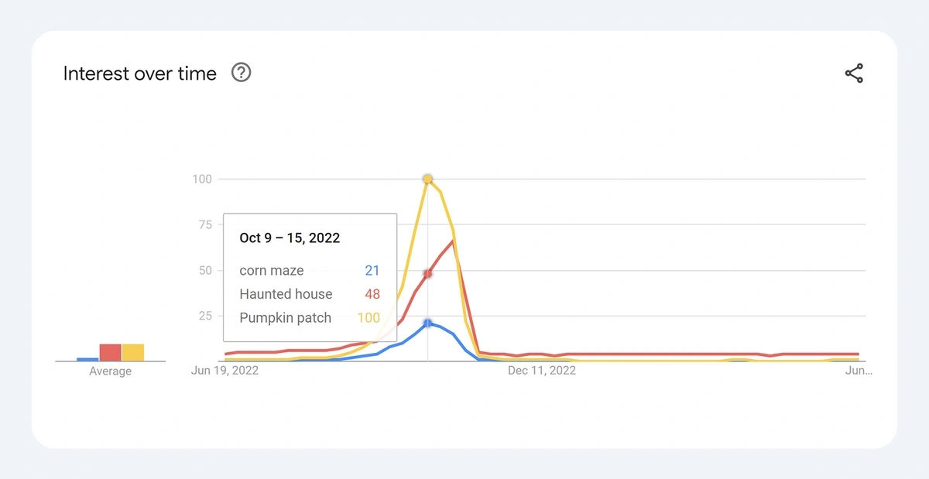Viewport: 929px width, 479px height.
Task: Click the blue Average bar
Action: [x=87, y=359]
